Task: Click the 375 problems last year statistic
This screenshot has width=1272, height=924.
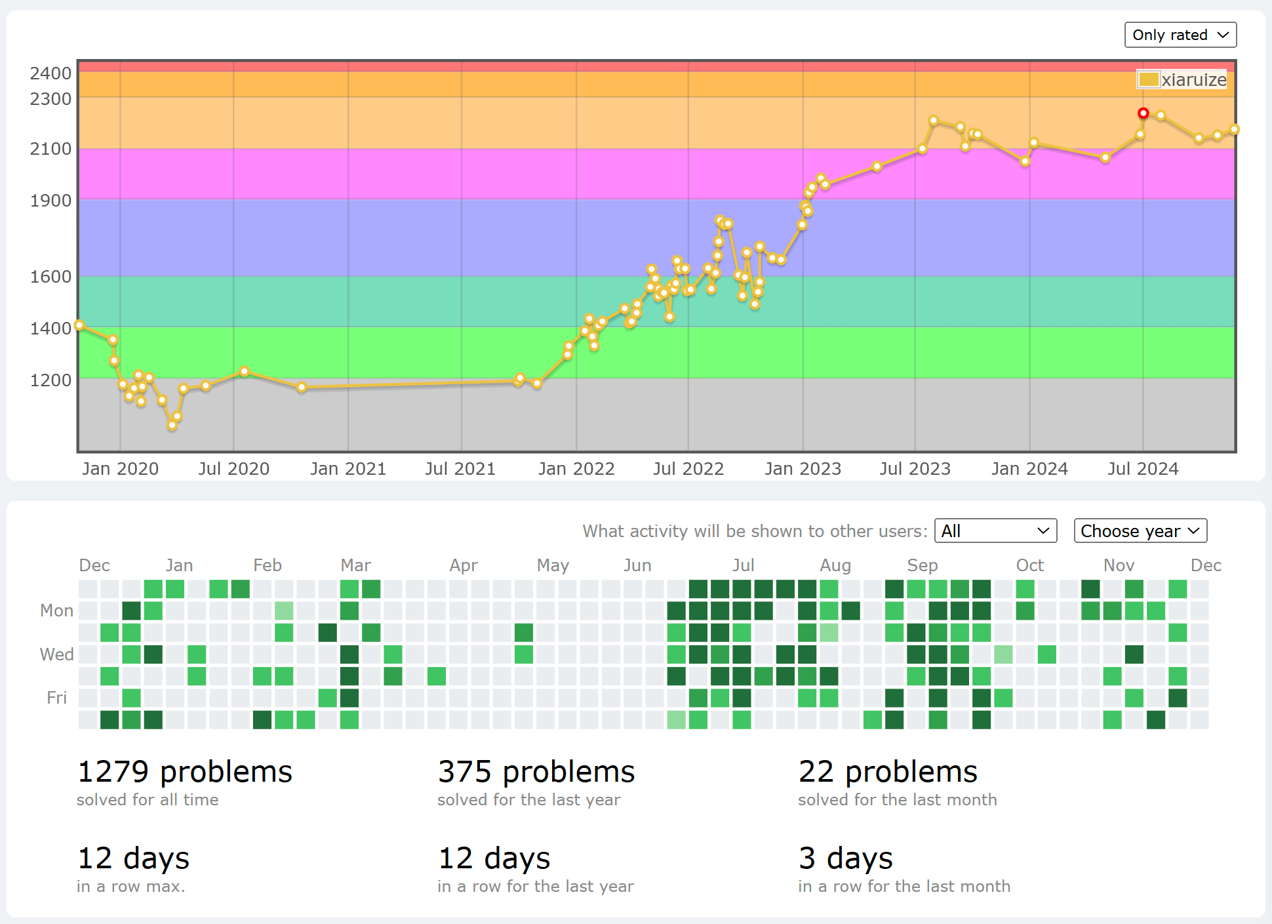Action: pyautogui.click(x=536, y=771)
